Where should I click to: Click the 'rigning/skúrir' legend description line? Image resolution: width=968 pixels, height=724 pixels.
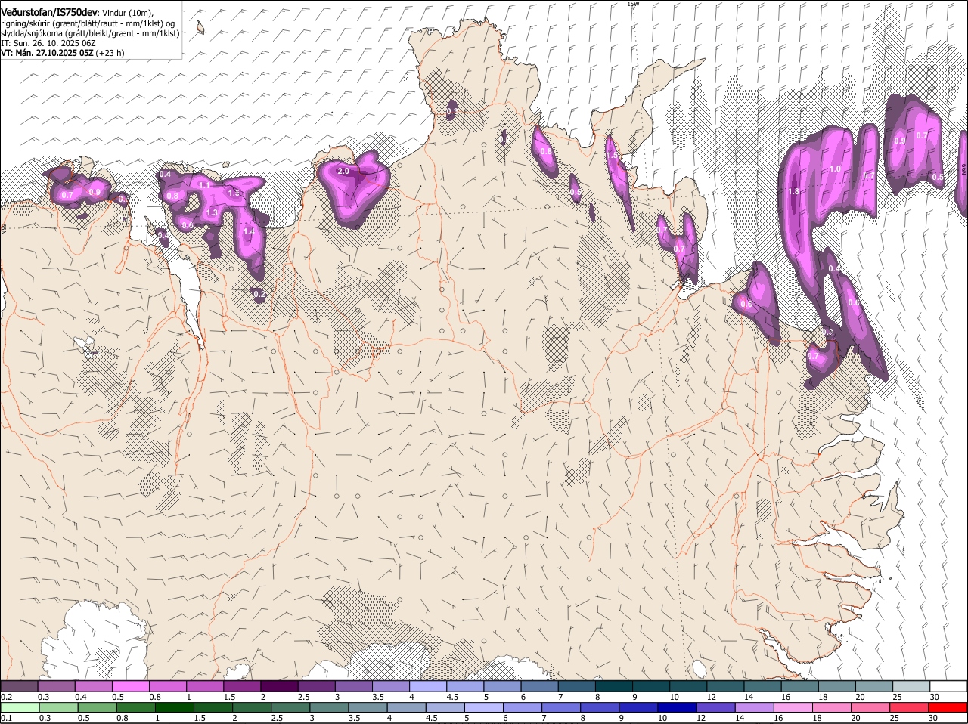[88, 23]
